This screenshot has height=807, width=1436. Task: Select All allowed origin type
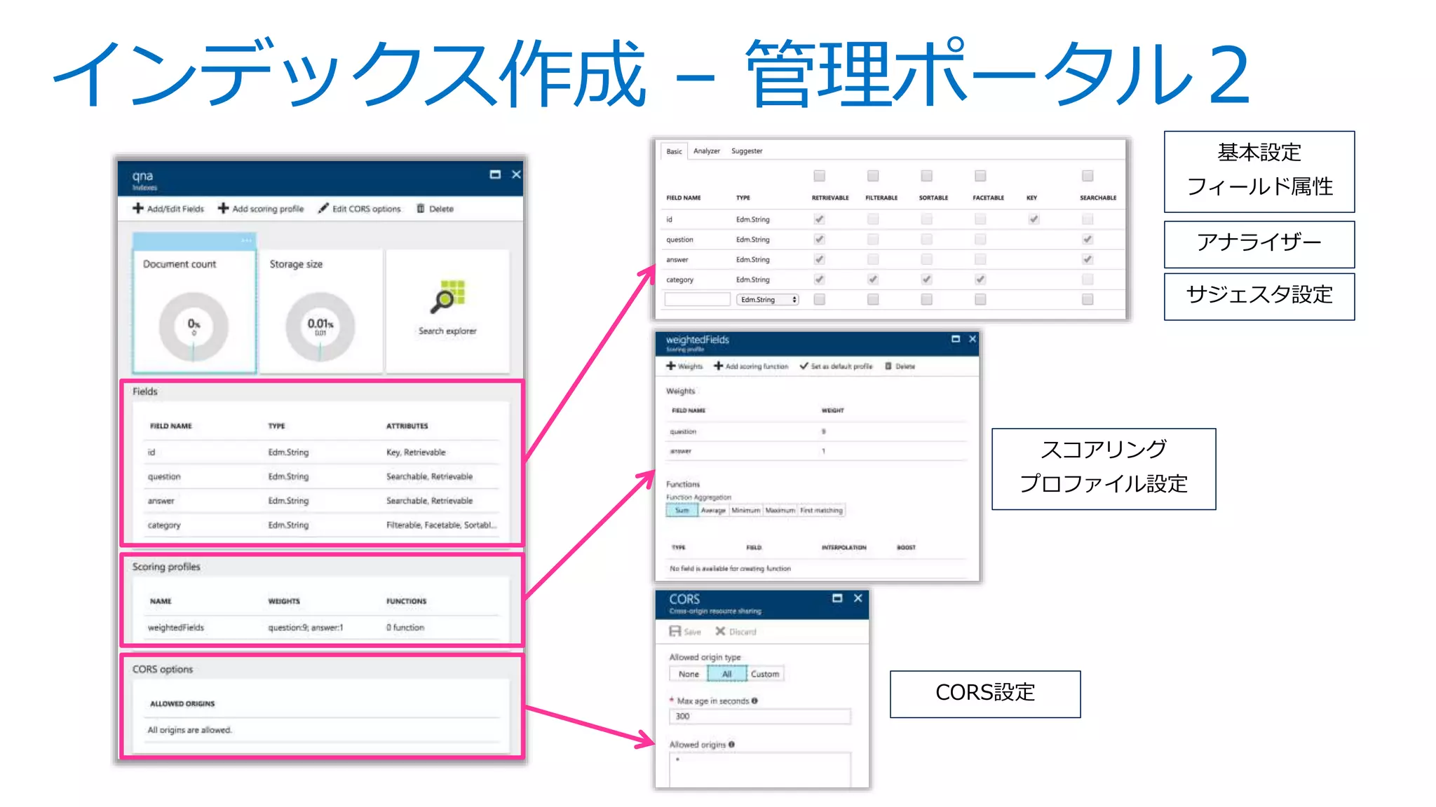[x=727, y=675]
